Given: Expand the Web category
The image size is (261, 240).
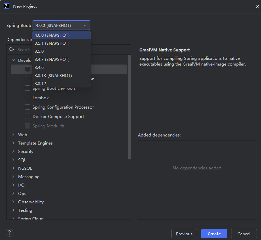Looking at the screenshot, I should [13, 134].
